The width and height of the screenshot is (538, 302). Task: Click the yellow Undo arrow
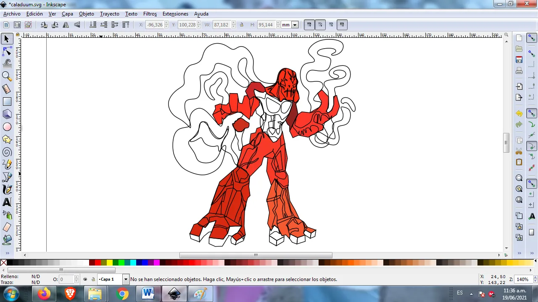(x=519, y=113)
